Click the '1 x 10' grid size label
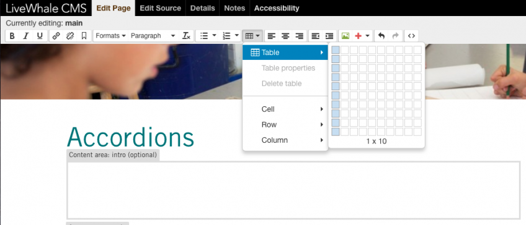The width and height of the screenshot is (526, 225). tap(377, 142)
